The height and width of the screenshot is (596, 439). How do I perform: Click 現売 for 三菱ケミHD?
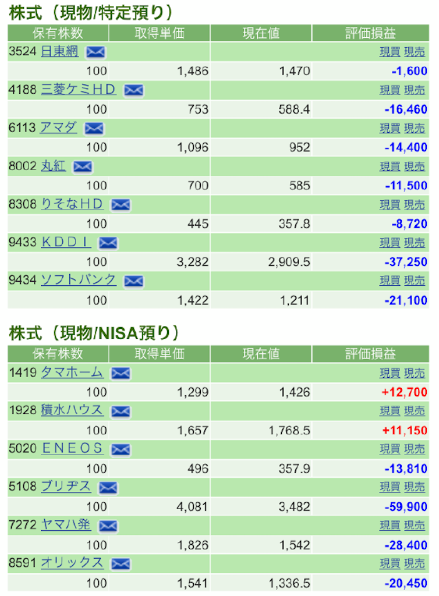(415, 90)
